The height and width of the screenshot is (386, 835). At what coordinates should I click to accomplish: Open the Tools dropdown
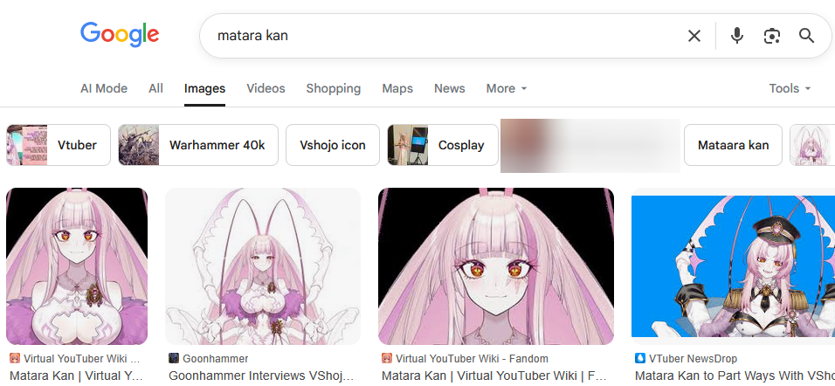790,88
